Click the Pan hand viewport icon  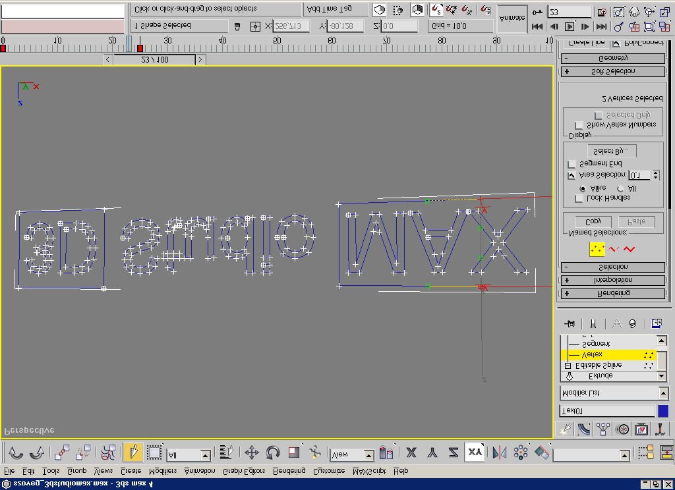(633, 12)
